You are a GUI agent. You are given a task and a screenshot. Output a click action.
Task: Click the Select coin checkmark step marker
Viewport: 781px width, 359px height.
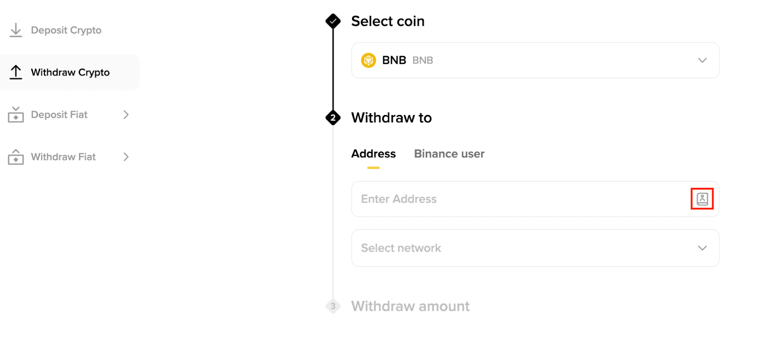coord(333,21)
